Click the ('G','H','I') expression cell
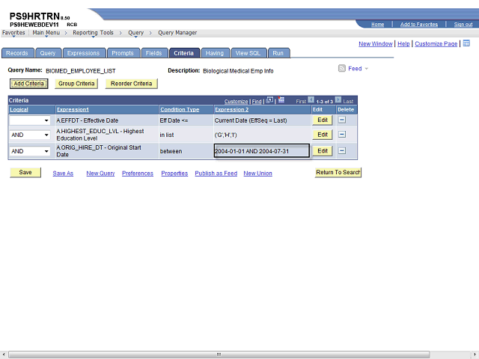This screenshot has width=479, height=359. [x=226, y=135]
